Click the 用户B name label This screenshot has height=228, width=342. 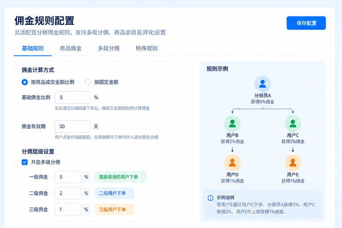coord(232,135)
